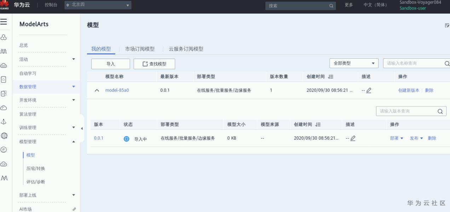Sort model list by 创建时间

331,77
